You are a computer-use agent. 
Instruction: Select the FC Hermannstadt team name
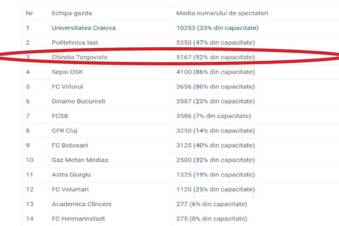click(x=78, y=218)
